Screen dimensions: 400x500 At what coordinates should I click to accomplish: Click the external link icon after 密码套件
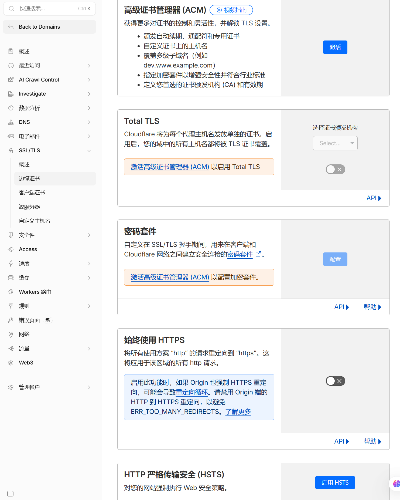[x=258, y=254]
